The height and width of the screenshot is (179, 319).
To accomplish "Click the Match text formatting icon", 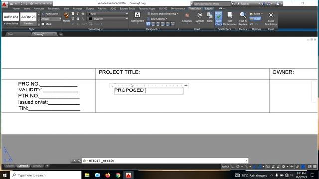I will (66, 17).
